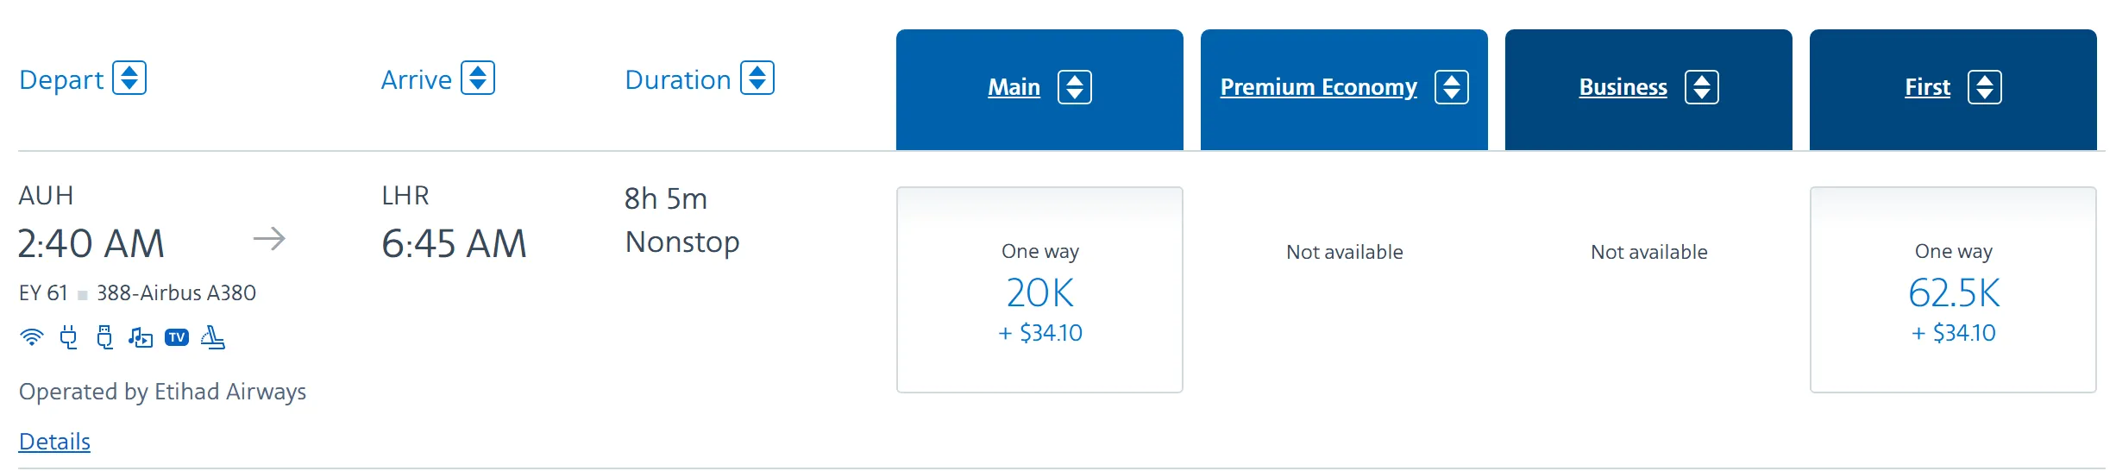Switch to the First cabin tab
The image size is (2116, 471).
click(x=1927, y=87)
